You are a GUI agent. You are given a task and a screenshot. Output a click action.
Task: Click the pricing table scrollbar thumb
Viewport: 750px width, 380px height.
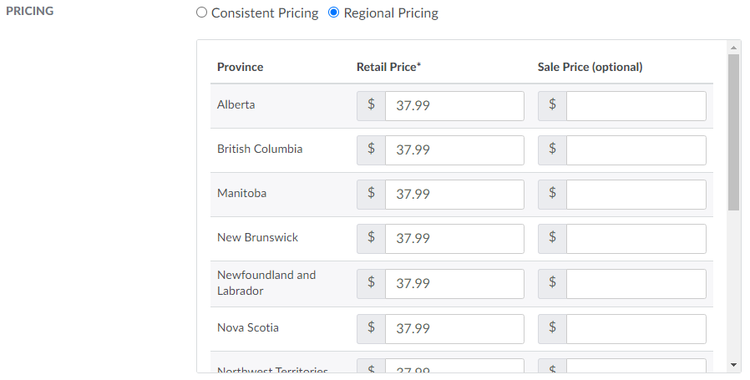click(x=733, y=132)
